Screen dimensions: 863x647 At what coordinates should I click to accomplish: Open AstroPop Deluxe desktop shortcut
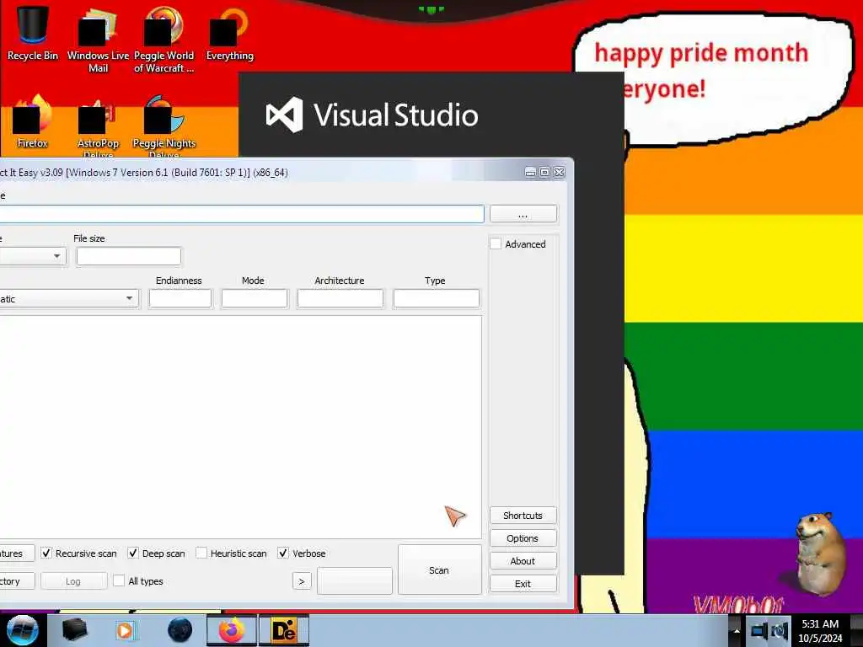pyautogui.click(x=98, y=128)
